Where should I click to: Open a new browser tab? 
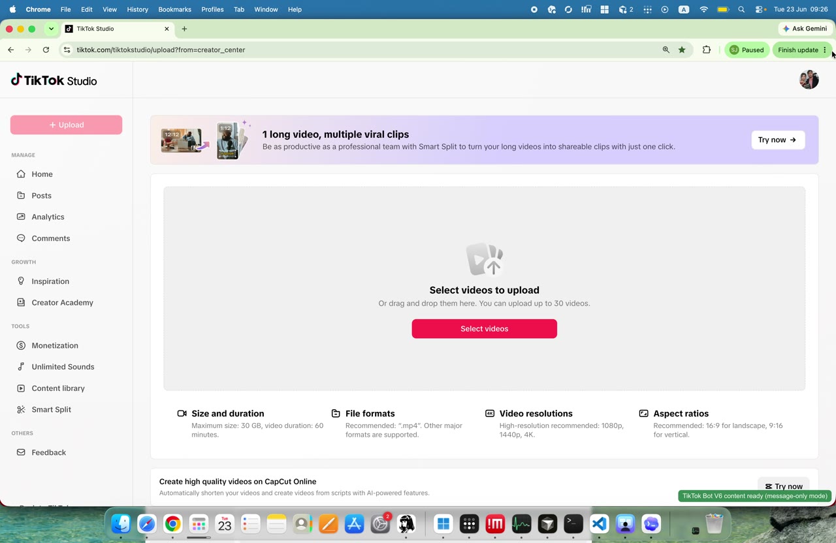coord(184,29)
